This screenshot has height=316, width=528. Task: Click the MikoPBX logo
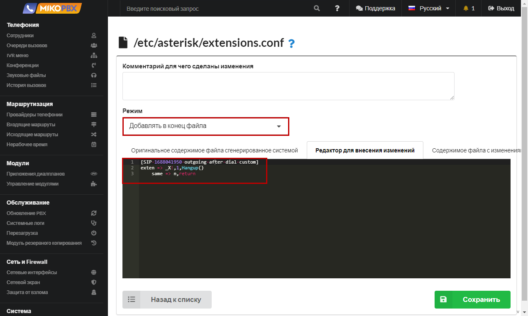53,8
